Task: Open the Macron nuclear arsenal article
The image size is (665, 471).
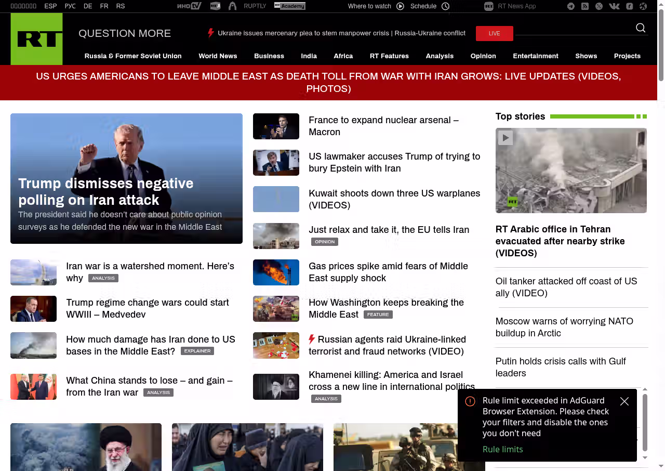Action: (x=383, y=126)
